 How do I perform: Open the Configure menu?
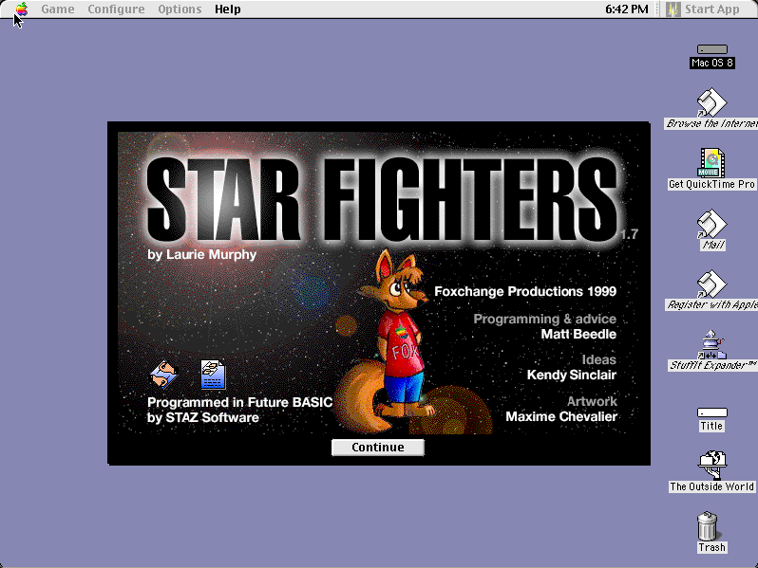point(116,9)
